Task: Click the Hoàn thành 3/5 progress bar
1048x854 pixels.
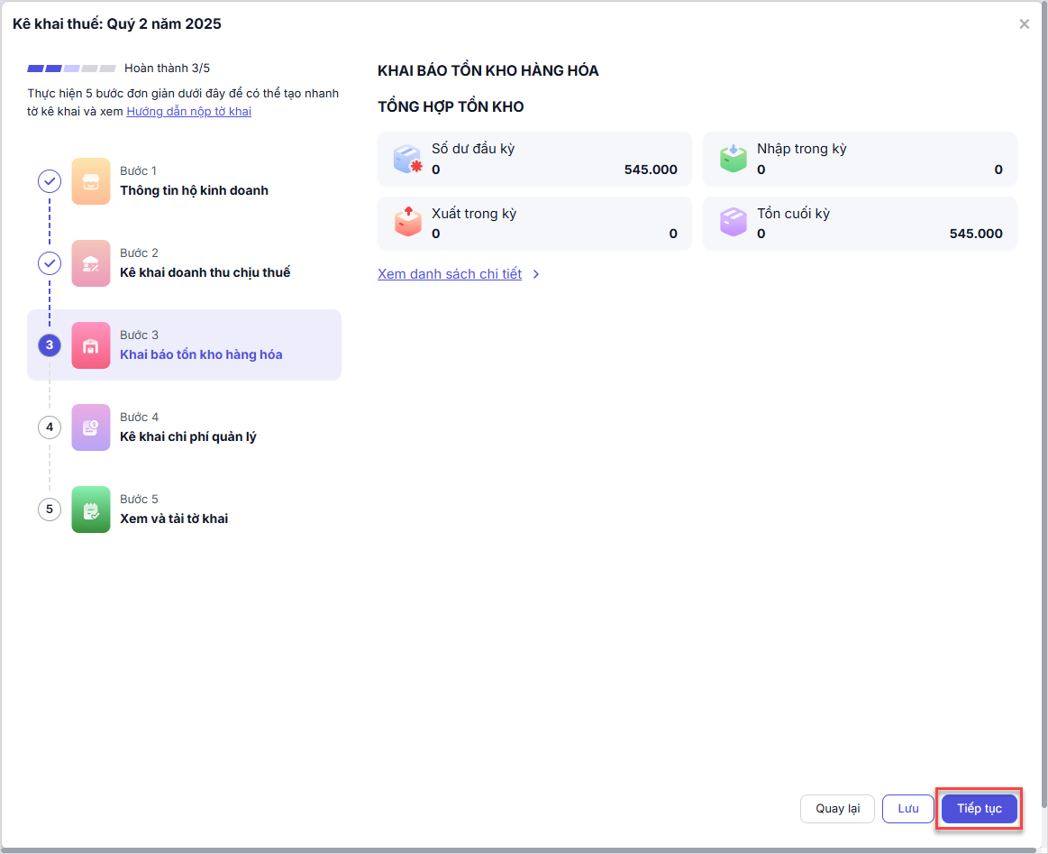Action: tap(71, 69)
